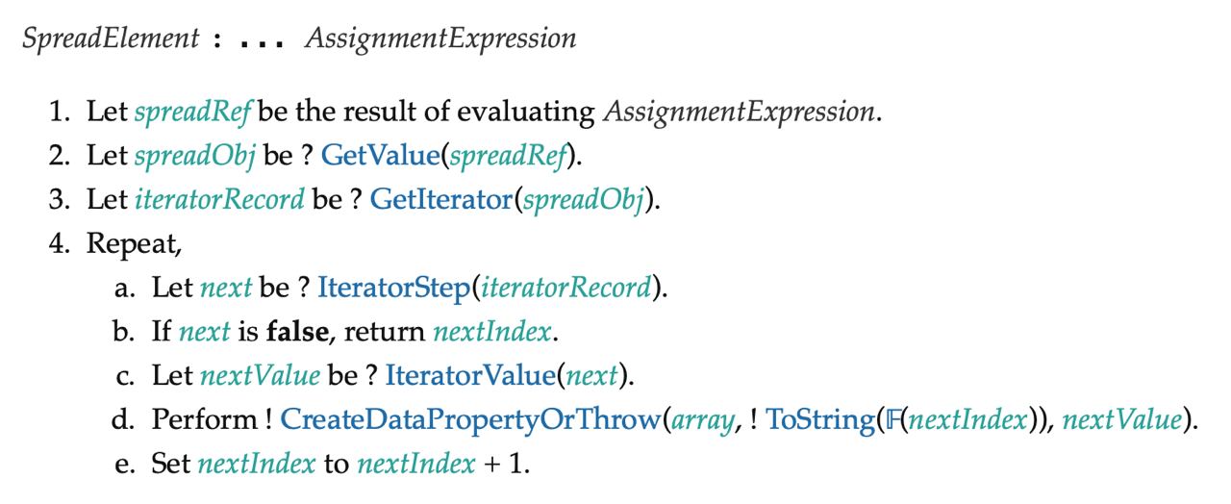
Task: Click the array argument in CreateDataPropertyOrThrow
Action: 694,419
